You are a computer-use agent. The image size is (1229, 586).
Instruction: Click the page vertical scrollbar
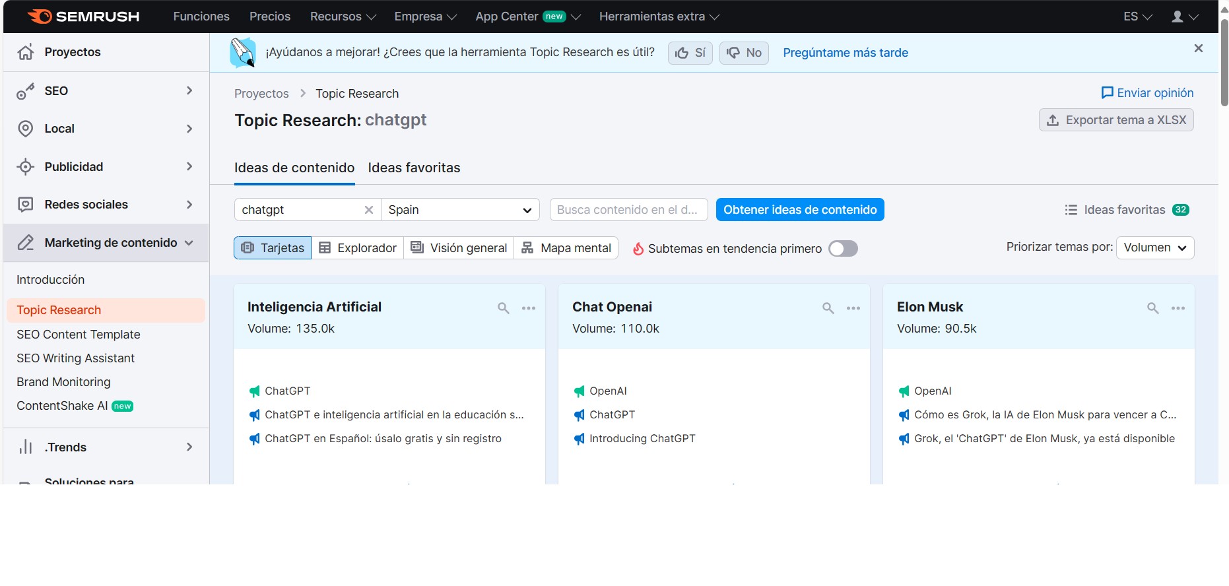[1224, 63]
